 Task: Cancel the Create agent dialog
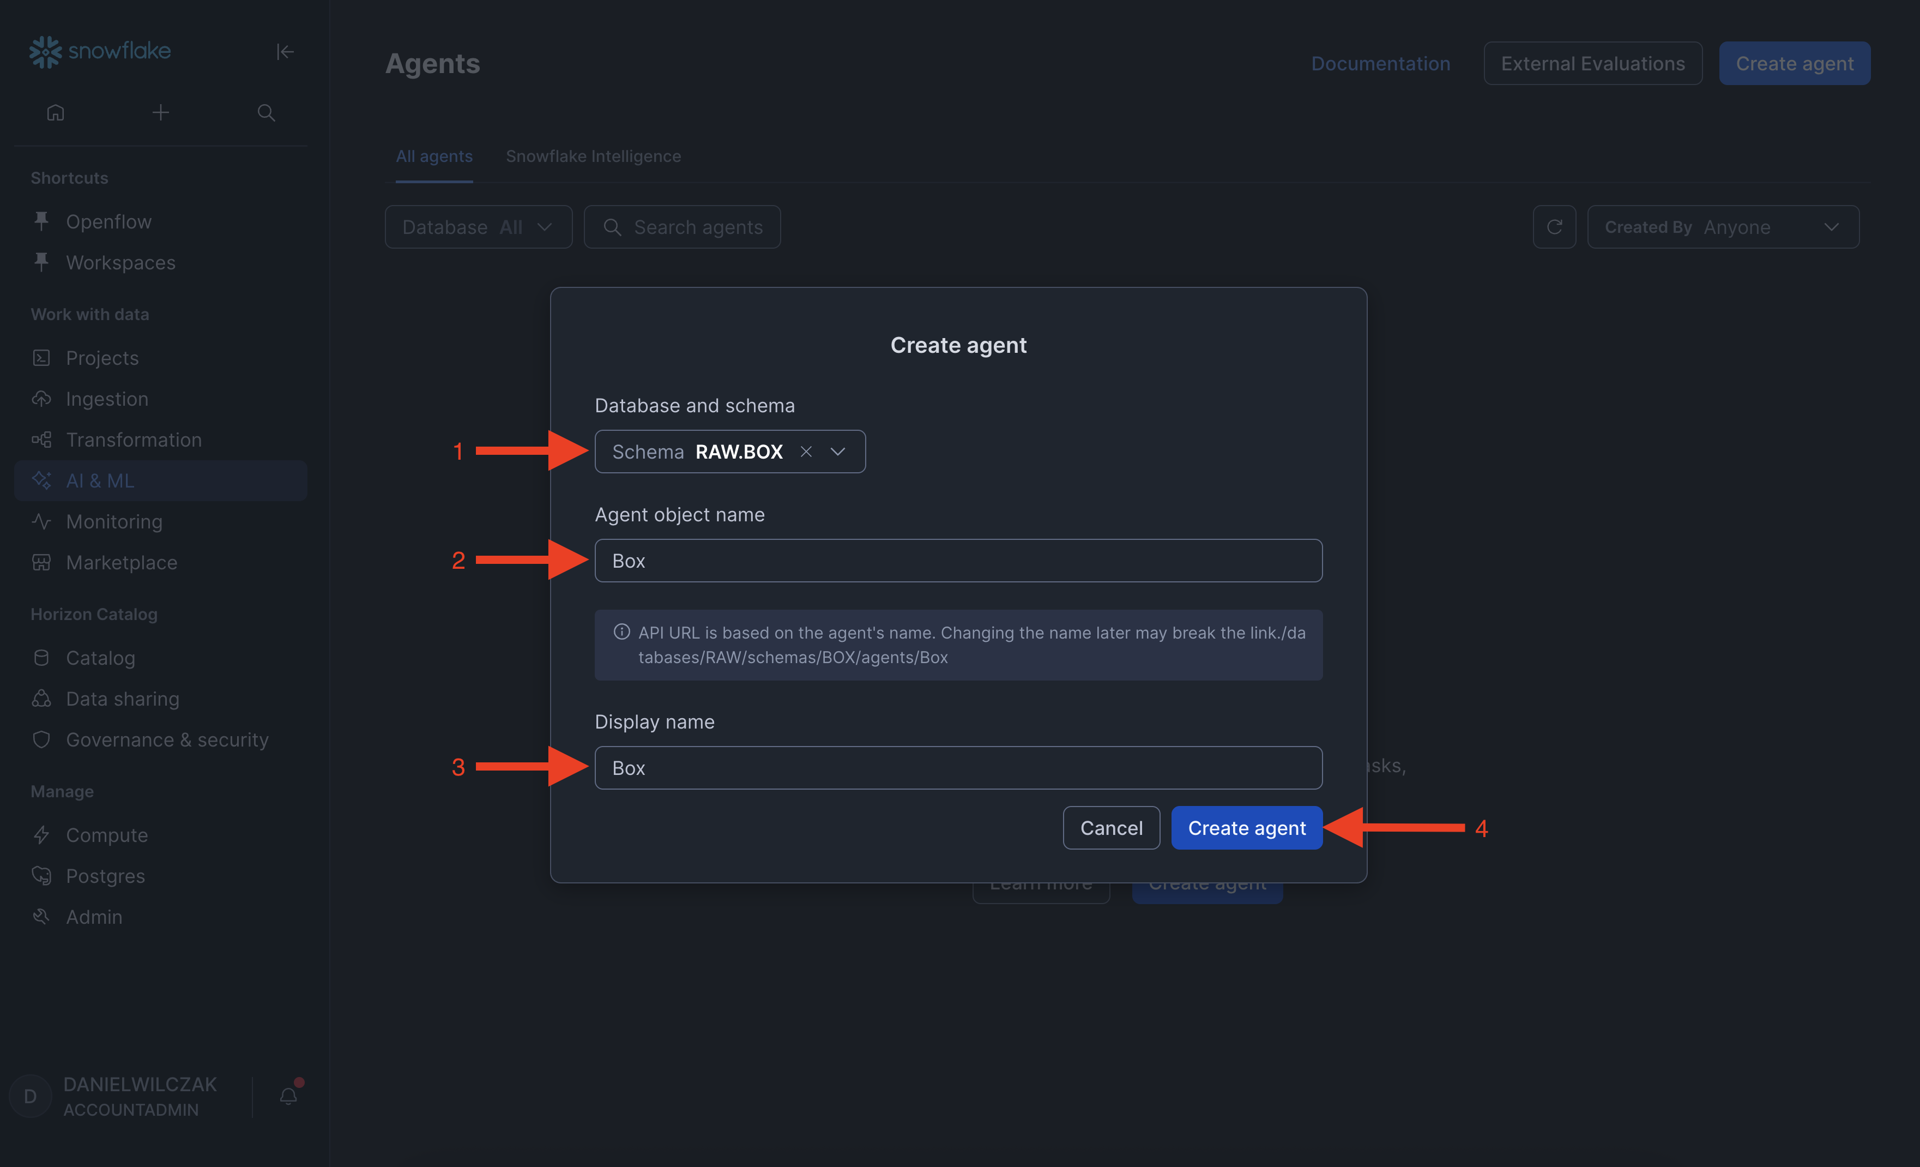point(1110,828)
